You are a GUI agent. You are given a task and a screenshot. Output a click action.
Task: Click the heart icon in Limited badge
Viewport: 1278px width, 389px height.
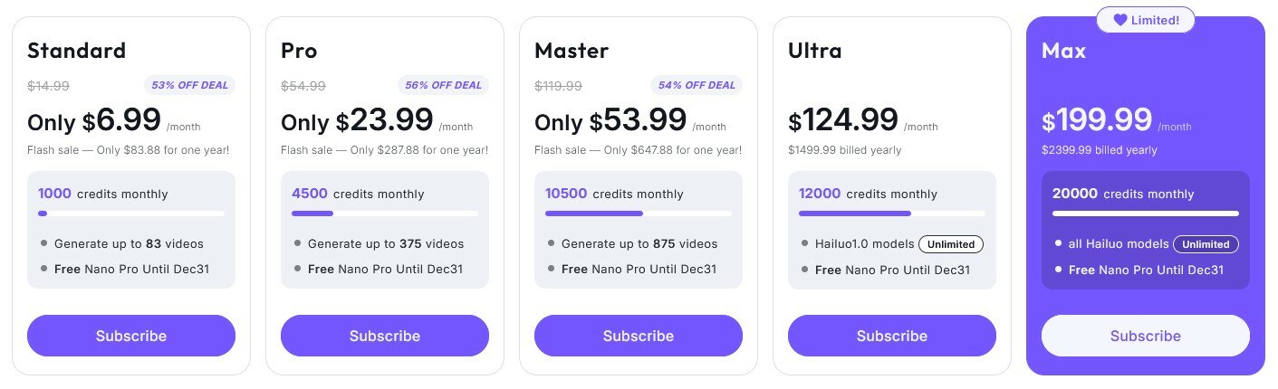tap(1119, 20)
